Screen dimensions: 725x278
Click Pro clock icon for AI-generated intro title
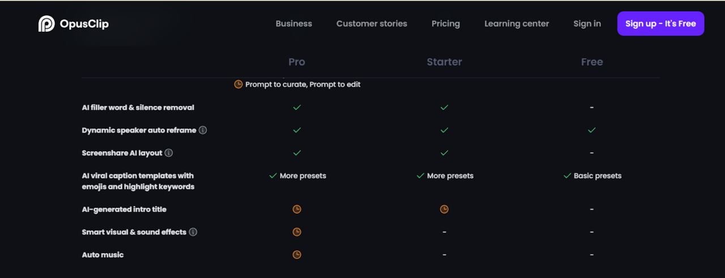click(297, 209)
